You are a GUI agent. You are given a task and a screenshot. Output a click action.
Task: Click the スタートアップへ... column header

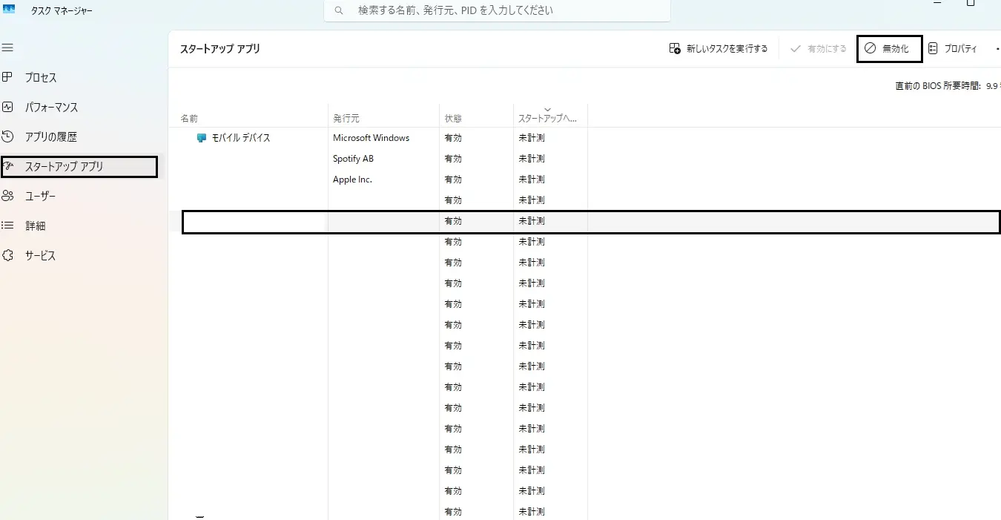point(547,119)
